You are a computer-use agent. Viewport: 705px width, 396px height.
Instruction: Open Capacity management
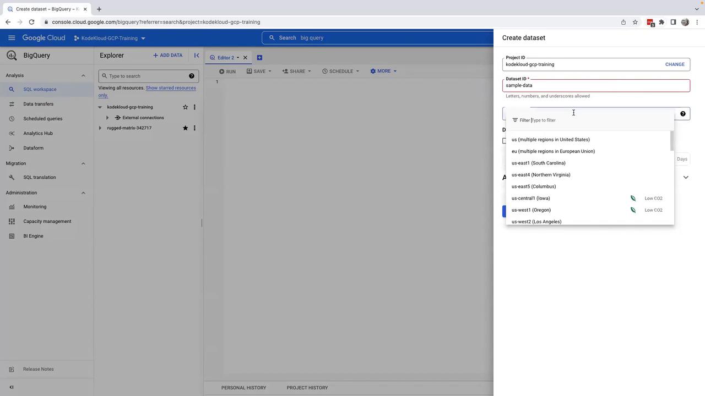pyautogui.click(x=47, y=221)
